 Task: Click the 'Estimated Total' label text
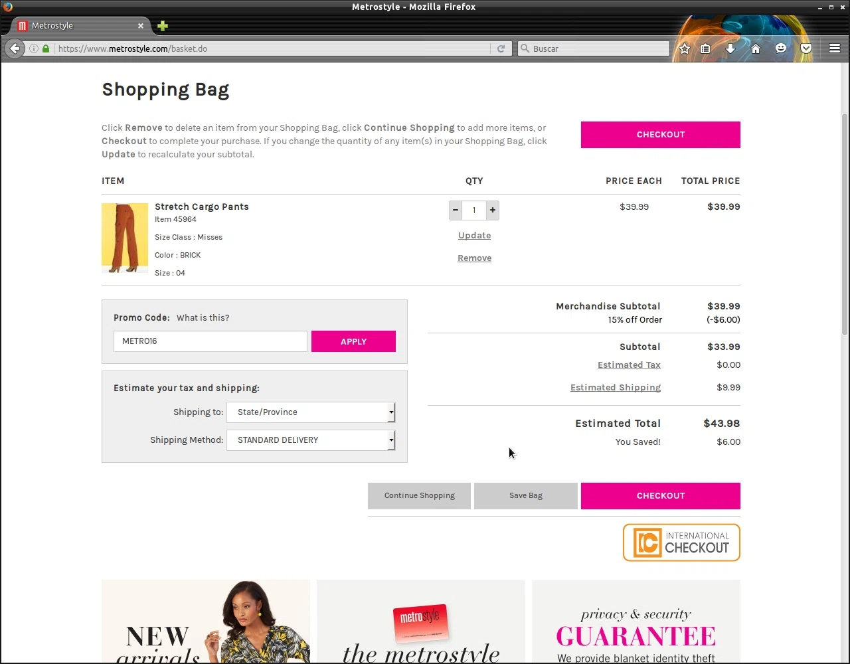coord(618,424)
